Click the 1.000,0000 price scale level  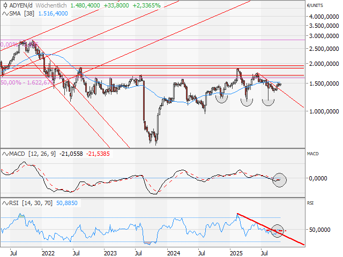323,111
